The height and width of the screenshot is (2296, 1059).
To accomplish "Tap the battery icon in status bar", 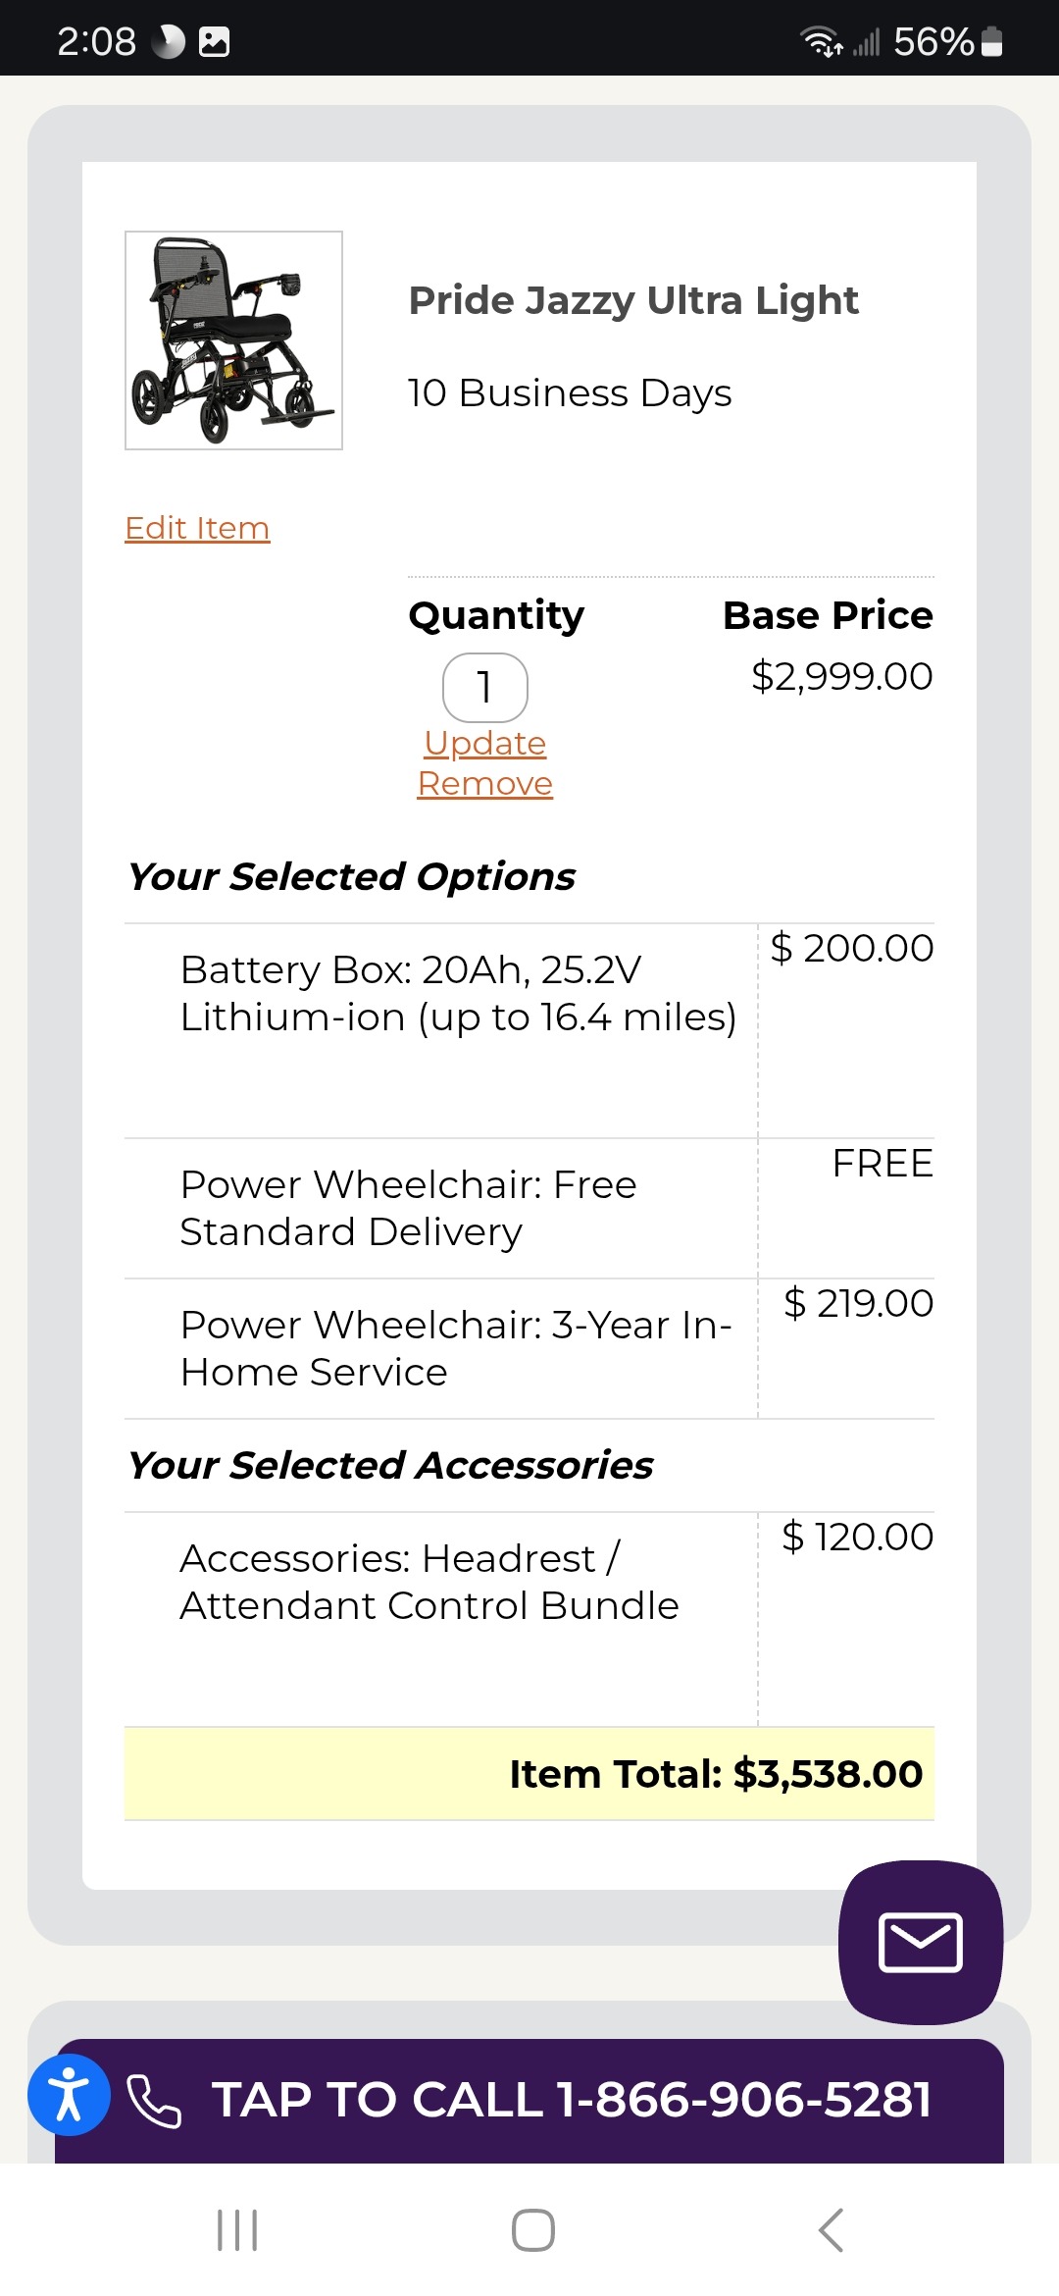I will click(x=991, y=41).
